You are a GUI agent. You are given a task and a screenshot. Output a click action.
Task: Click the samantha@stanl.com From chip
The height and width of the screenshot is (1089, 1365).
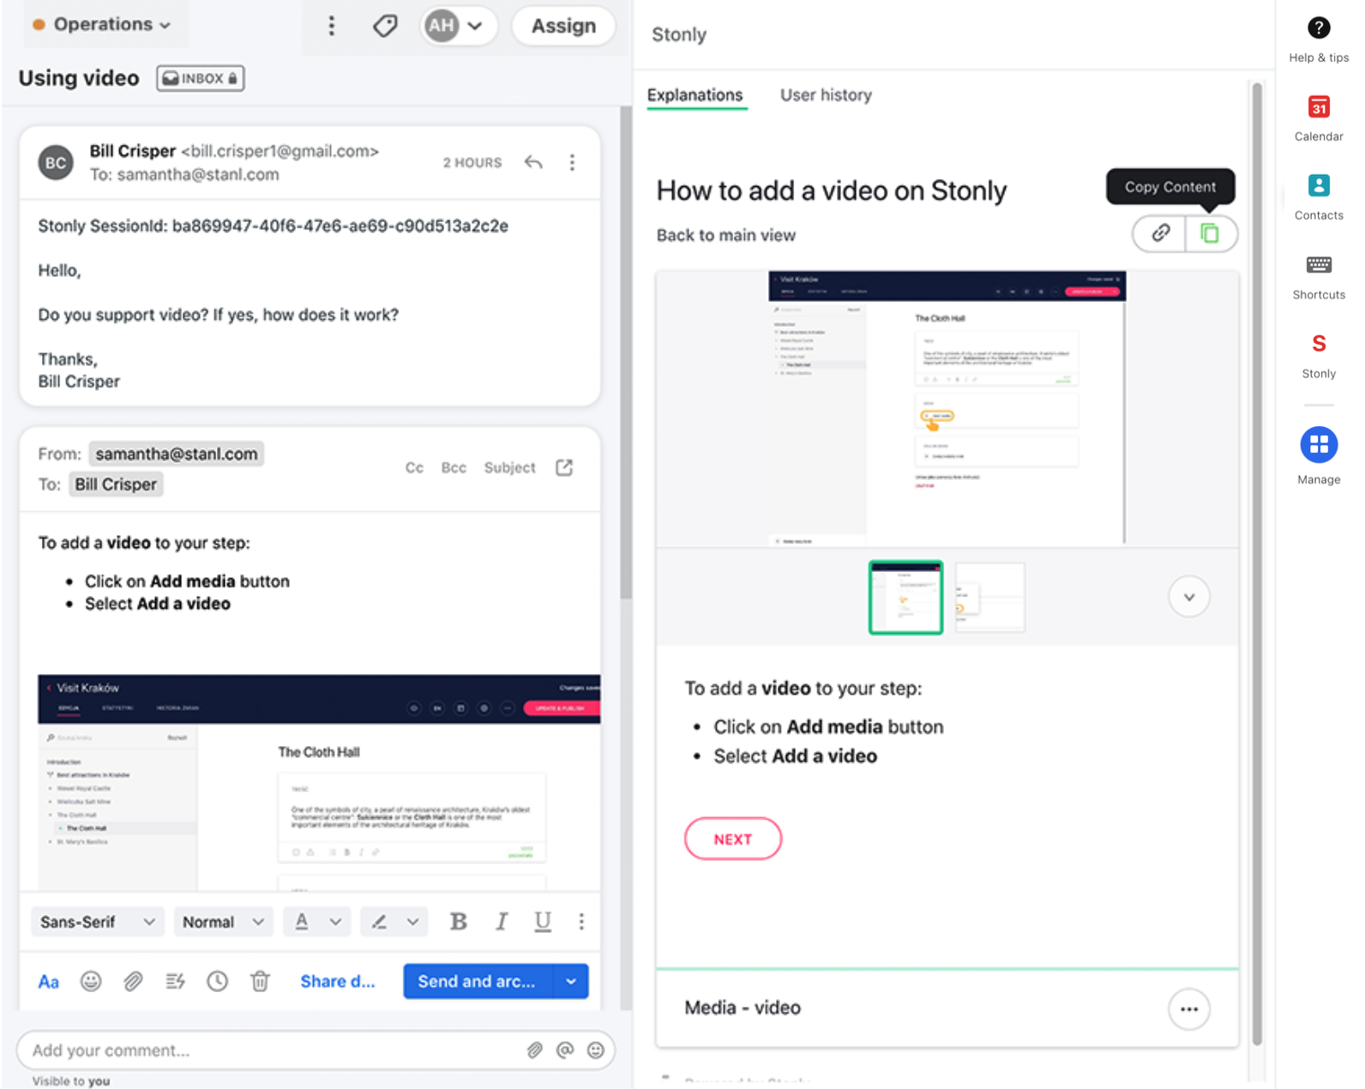click(x=176, y=454)
